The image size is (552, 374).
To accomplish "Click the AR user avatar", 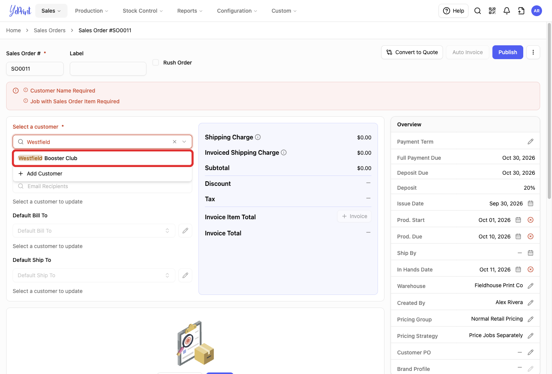I will (x=537, y=11).
